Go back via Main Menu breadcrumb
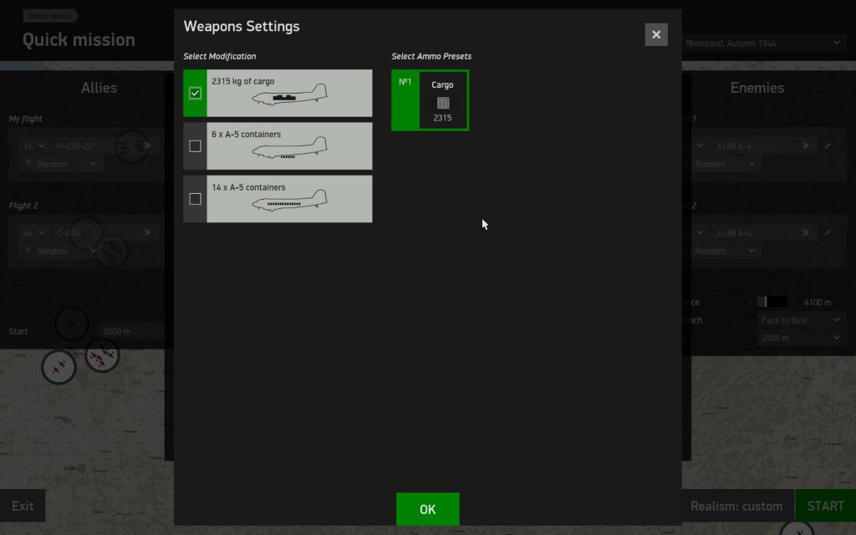Screen dimensions: 856x535 tap(49, 16)
